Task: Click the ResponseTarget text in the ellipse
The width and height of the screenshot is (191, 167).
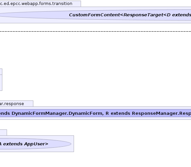Action: (143, 15)
